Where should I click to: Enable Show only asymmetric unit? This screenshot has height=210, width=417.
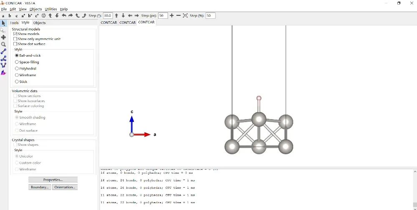tap(15, 39)
